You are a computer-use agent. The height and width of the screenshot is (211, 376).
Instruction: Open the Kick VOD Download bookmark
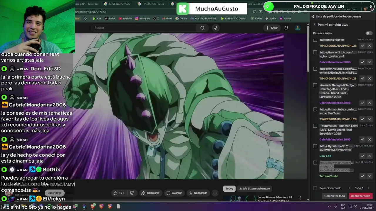pos(204,18)
